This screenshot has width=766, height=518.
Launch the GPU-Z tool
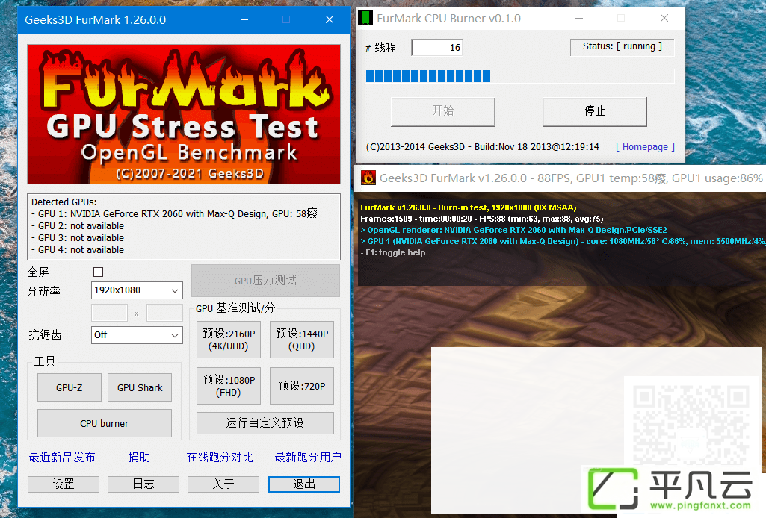70,388
